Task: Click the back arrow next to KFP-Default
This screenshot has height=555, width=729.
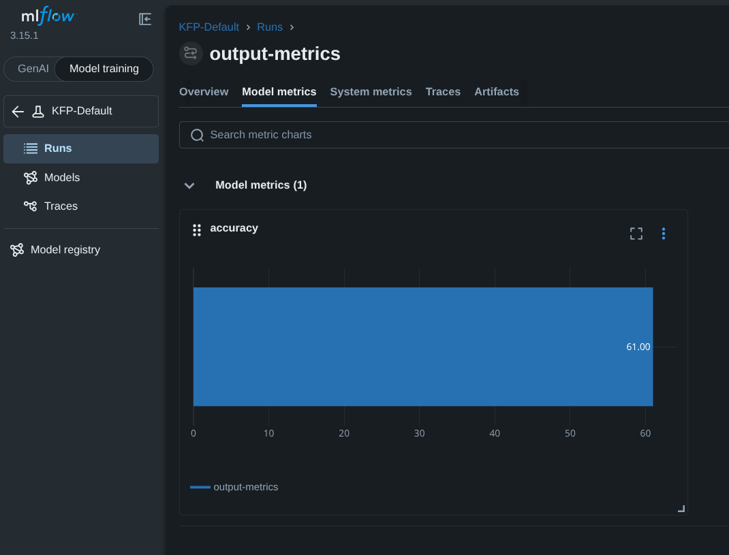Action: [x=18, y=112]
